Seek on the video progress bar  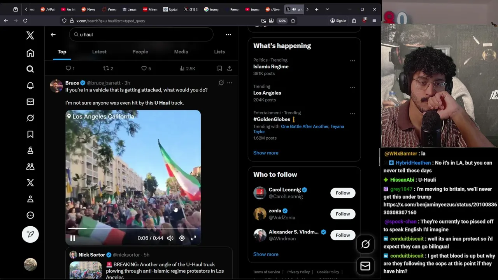(x=133, y=229)
